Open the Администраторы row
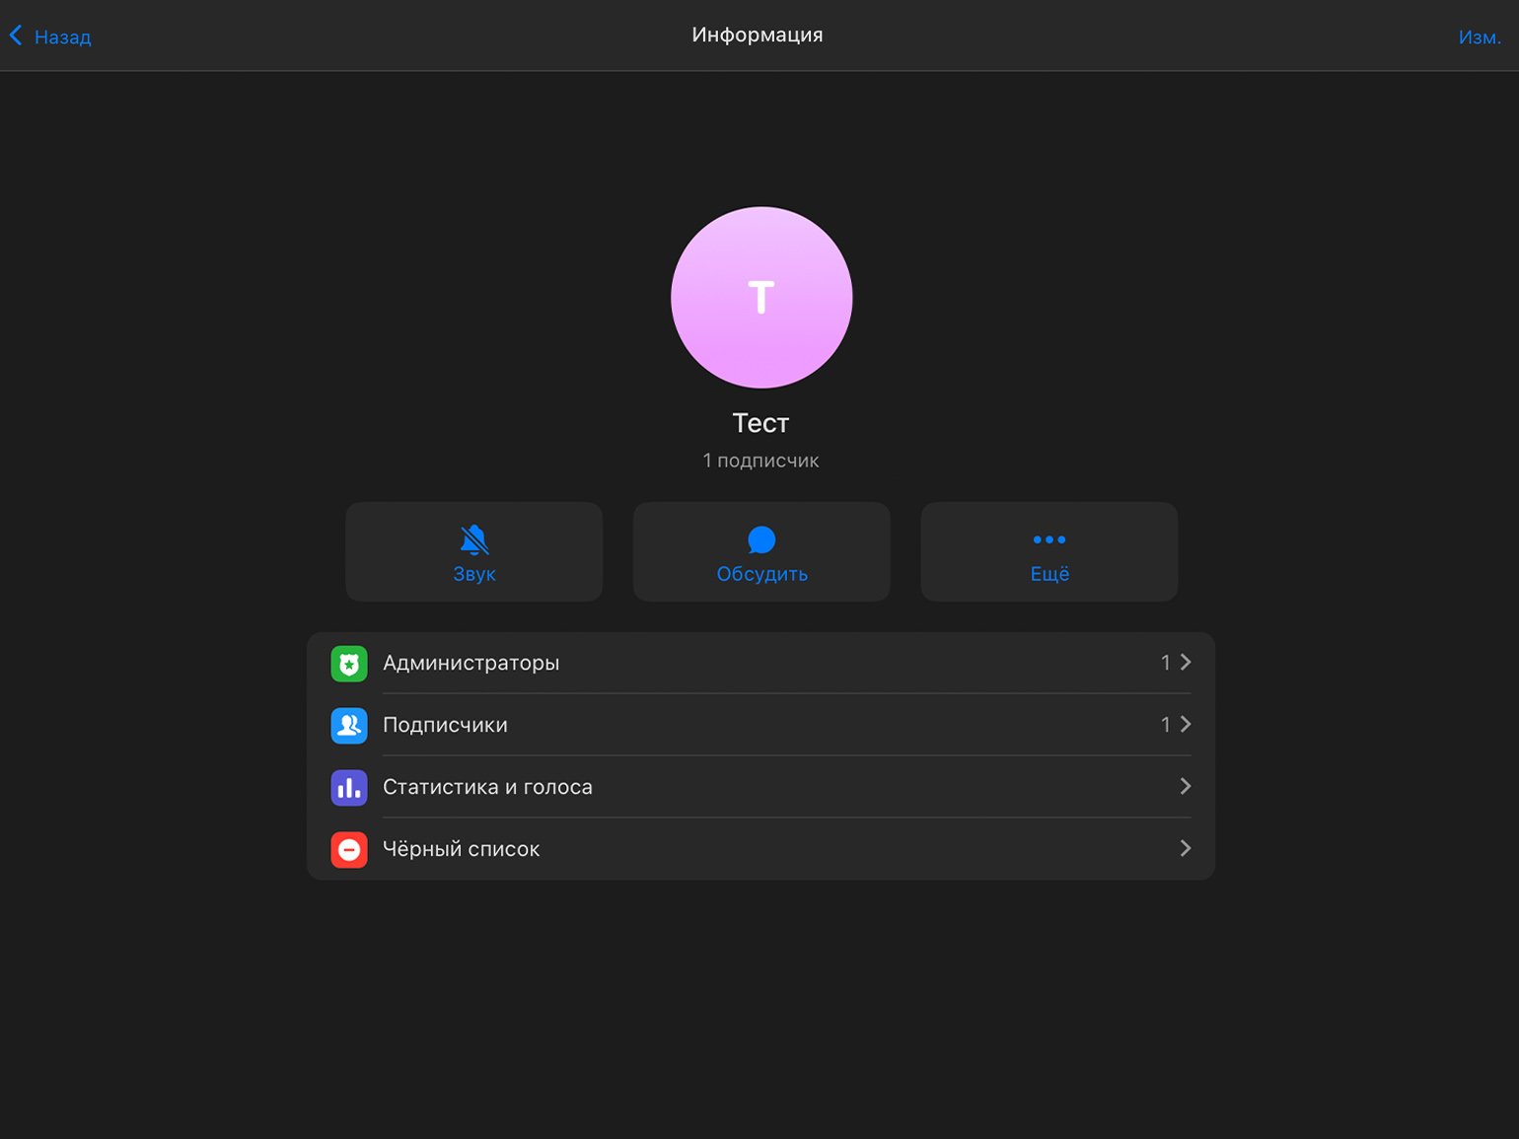Image resolution: width=1519 pixels, height=1139 pixels. [x=761, y=663]
